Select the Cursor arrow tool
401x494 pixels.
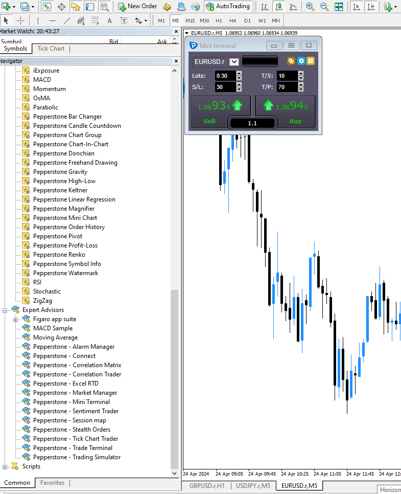pos(6,21)
